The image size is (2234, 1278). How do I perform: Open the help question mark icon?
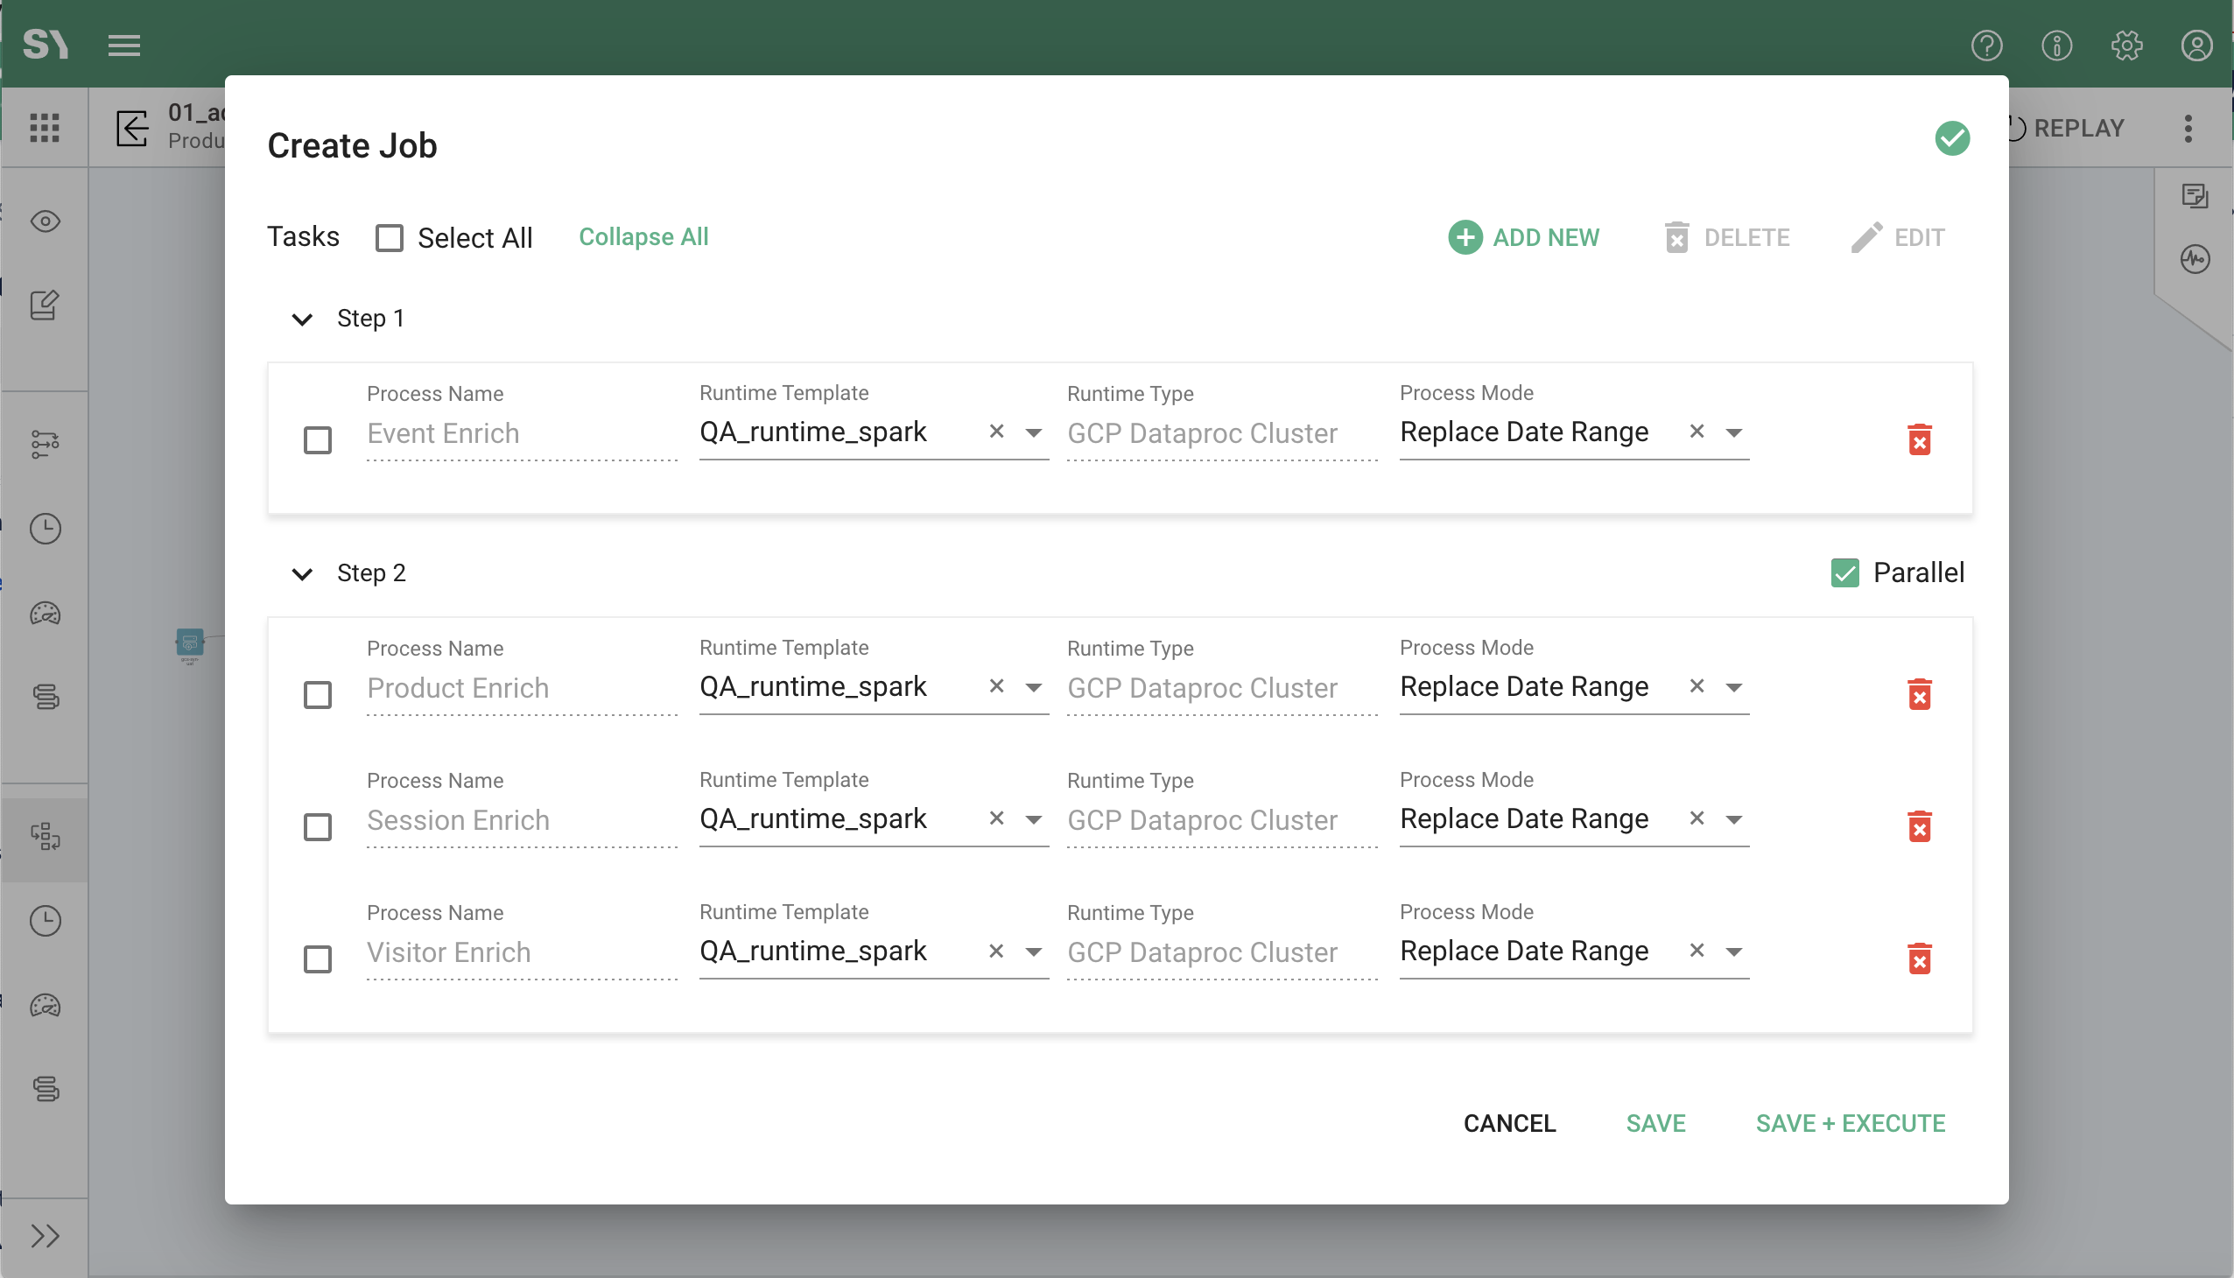click(x=1986, y=46)
